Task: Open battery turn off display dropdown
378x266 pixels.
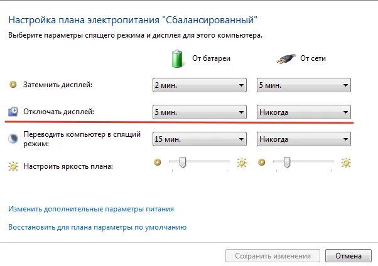Action: (199, 112)
